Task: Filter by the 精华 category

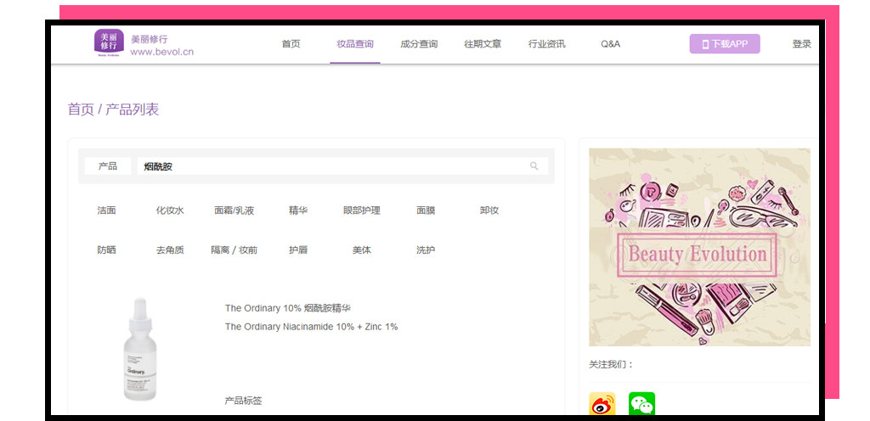Action: pos(298,210)
